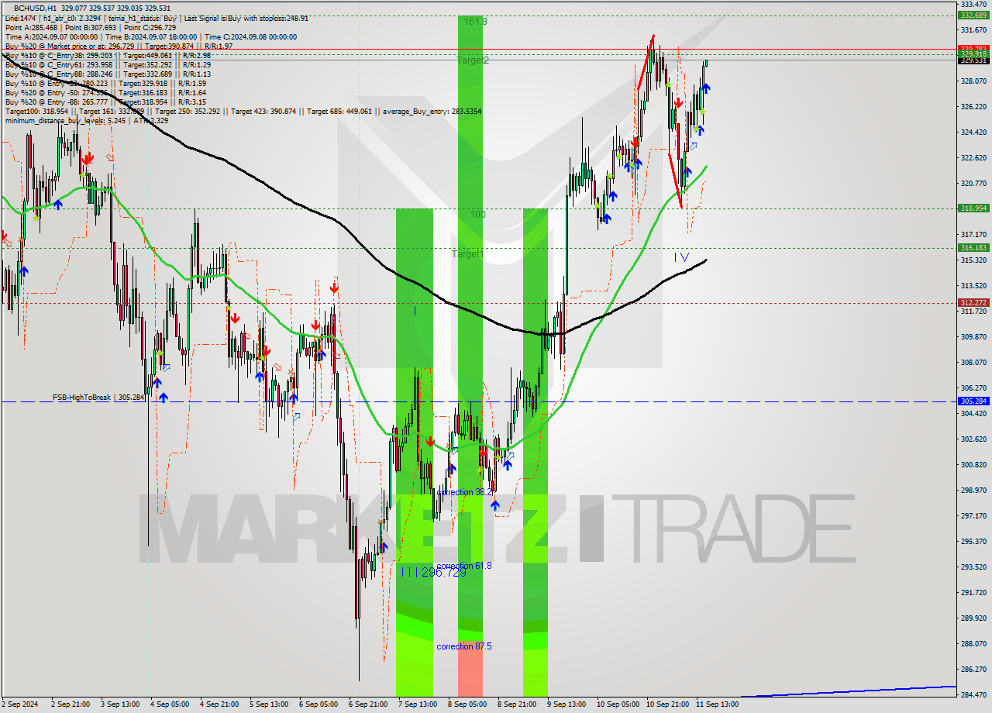The width and height of the screenshot is (992, 713).
Task: Select the 'I V' wave label
Action: 681,257
